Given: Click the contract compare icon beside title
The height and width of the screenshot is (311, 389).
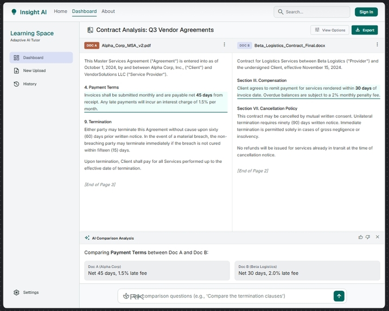Looking at the screenshot, I should [x=90, y=30].
